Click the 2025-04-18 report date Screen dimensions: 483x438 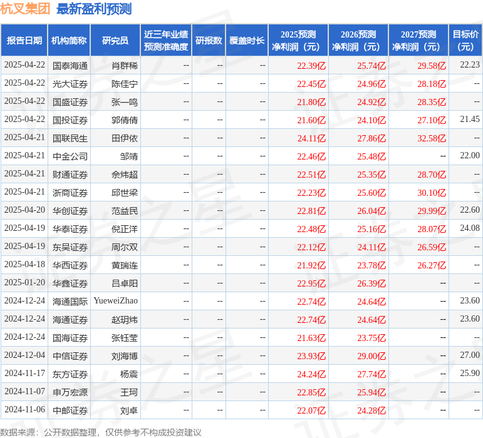[x=24, y=265]
